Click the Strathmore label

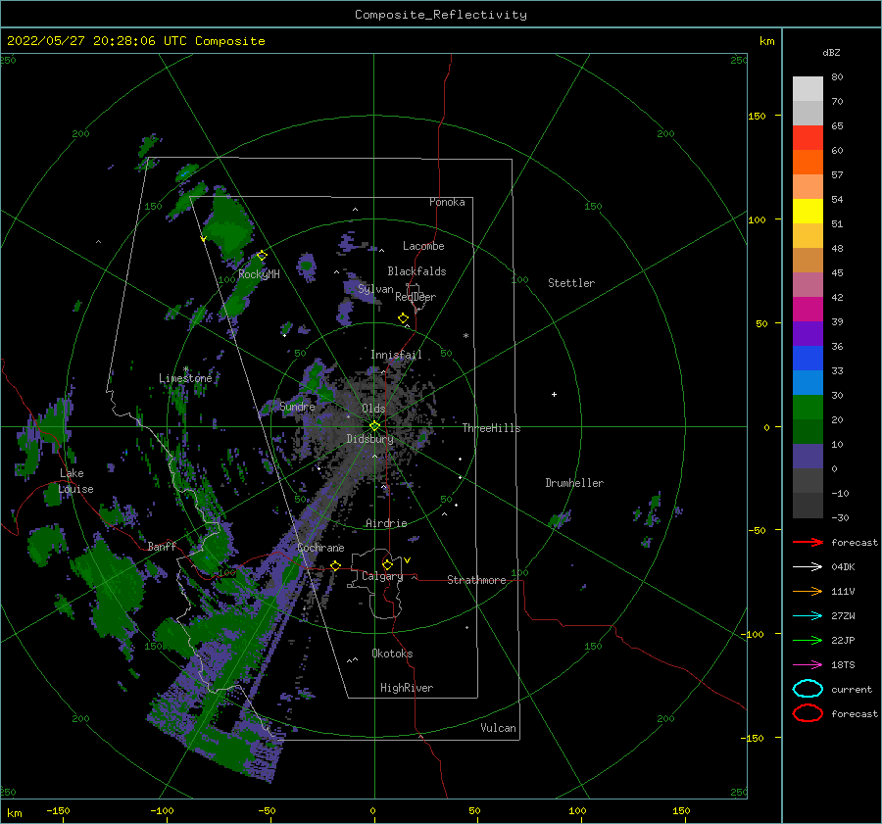click(x=476, y=580)
